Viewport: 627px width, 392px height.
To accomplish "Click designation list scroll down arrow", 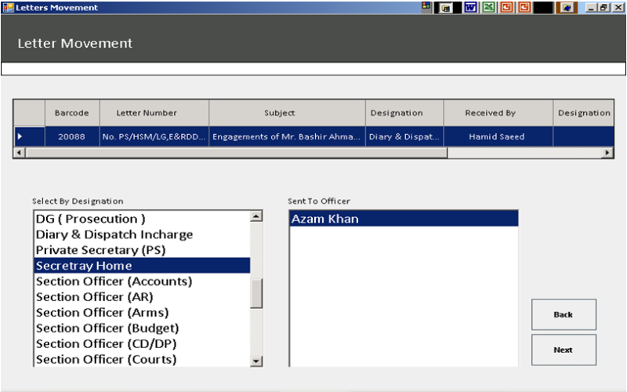I will 256,361.
